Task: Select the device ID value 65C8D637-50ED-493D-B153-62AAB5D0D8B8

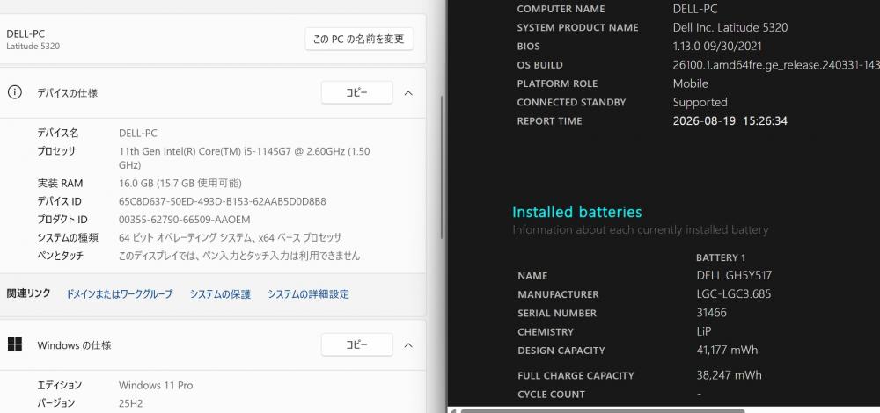Action: (x=223, y=201)
